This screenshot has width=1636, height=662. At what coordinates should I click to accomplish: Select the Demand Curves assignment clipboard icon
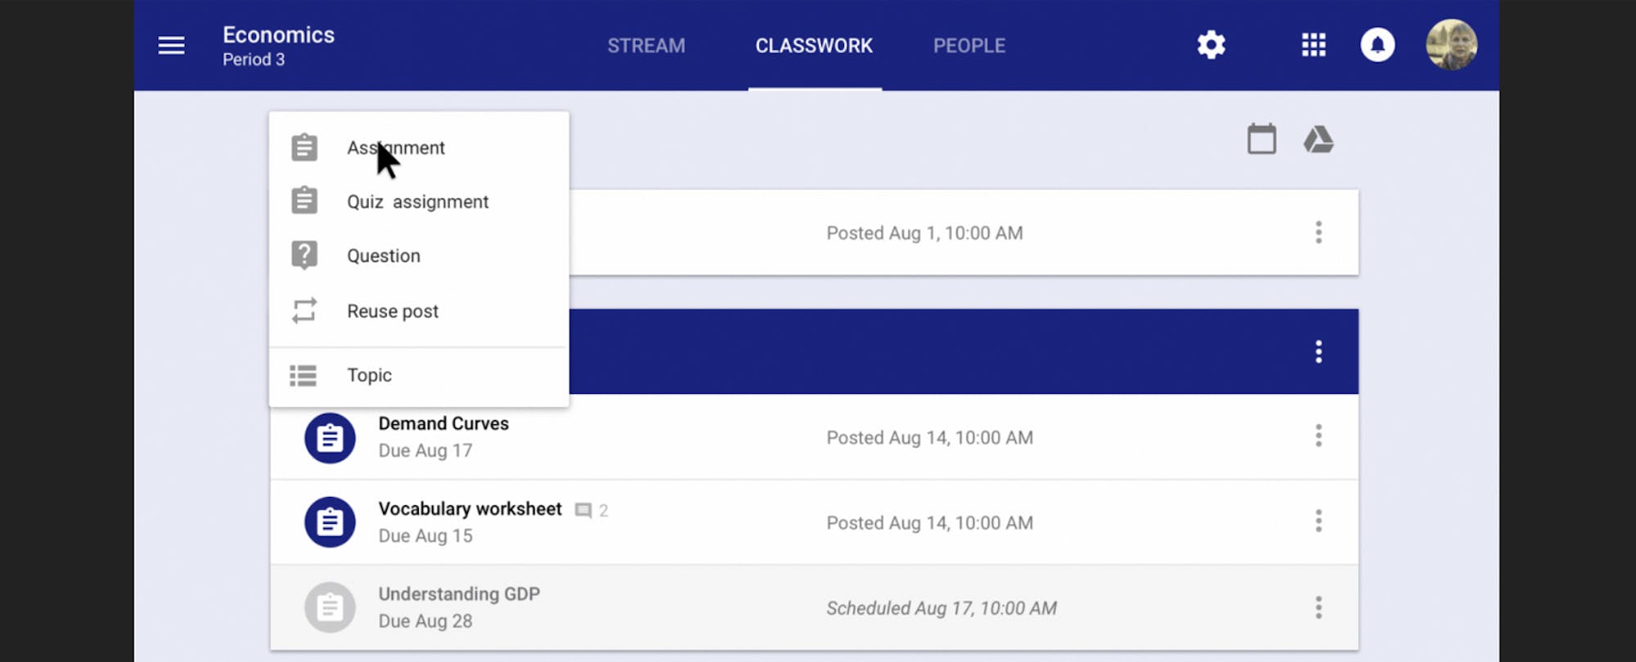[x=330, y=438]
